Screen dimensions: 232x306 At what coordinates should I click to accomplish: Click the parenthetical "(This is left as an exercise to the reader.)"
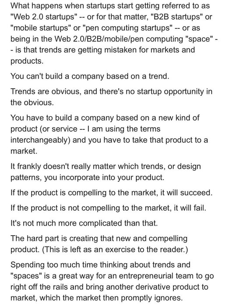pos(115,250)
